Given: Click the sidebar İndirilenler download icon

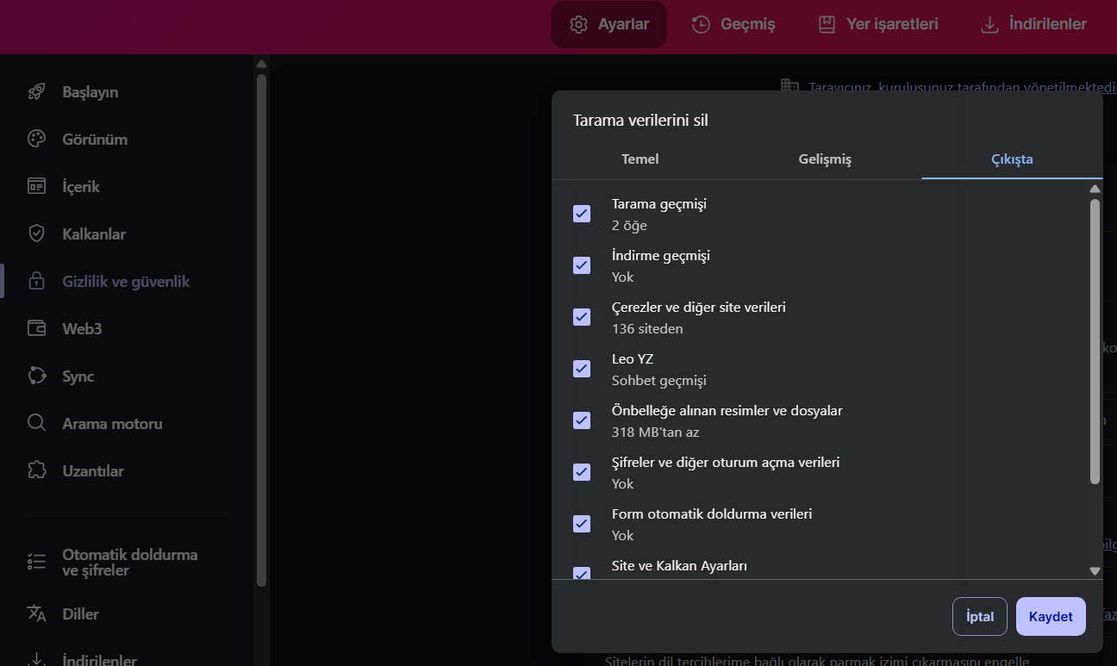Looking at the screenshot, I should point(36,659).
